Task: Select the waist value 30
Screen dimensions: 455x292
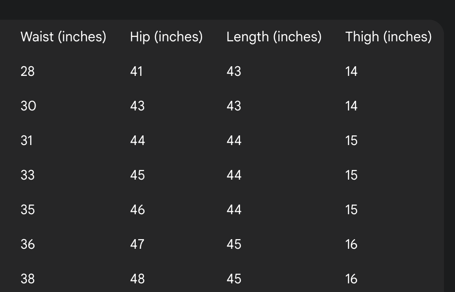Action: click(28, 106)
